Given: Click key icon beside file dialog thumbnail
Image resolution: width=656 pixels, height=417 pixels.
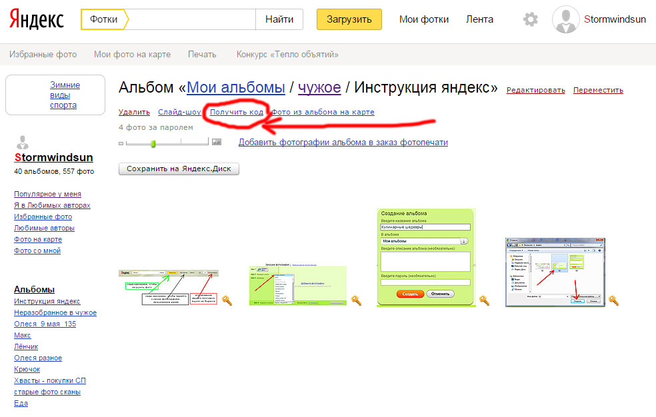Looking at the screenshot, I should (x=613, y=300).
